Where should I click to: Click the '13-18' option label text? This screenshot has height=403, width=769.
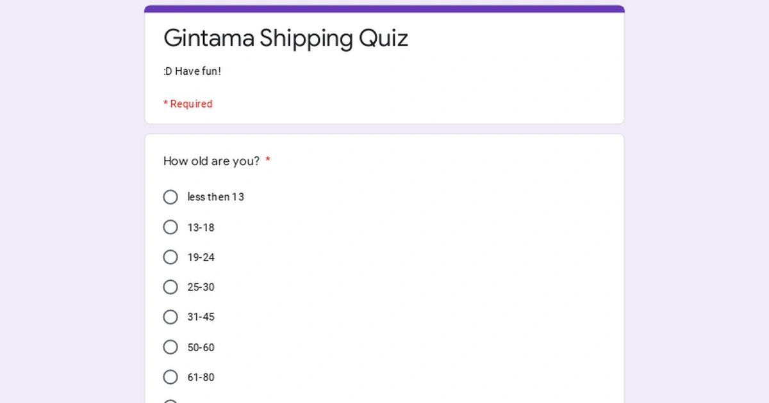click(x=201, y=227)
